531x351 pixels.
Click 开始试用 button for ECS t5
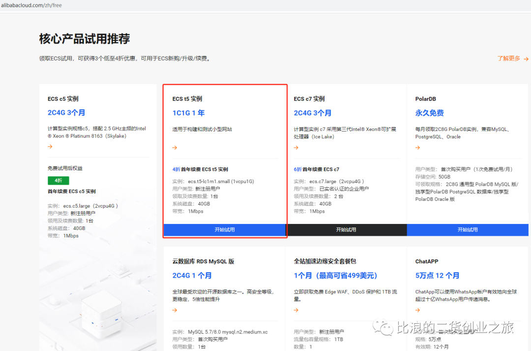click(225, 229)
